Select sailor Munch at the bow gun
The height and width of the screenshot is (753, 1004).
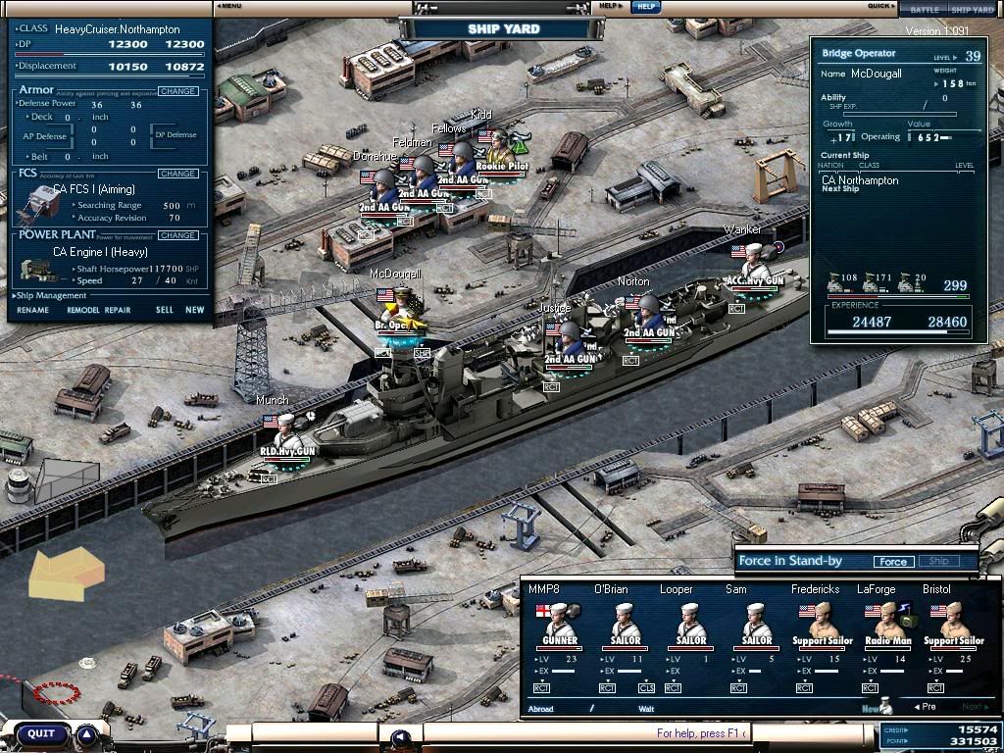point(287,435)
